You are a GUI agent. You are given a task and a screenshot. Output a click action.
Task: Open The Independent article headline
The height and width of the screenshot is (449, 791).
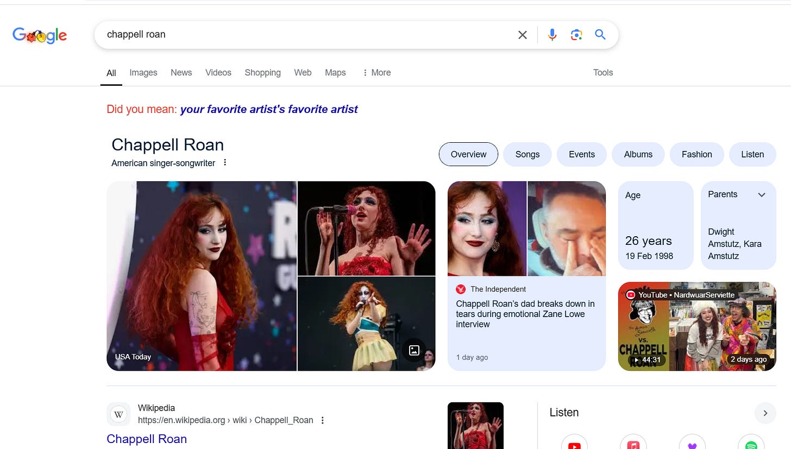pyautogui.click(x=525, y=314)
